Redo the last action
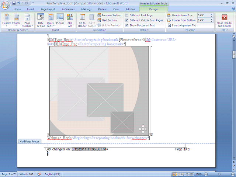Image resolution: width=236 pixels, height=177 pixels. tap(26, 3)
